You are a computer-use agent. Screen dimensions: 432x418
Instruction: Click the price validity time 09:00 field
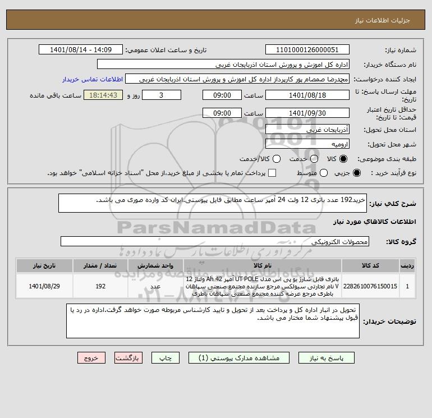222,113
